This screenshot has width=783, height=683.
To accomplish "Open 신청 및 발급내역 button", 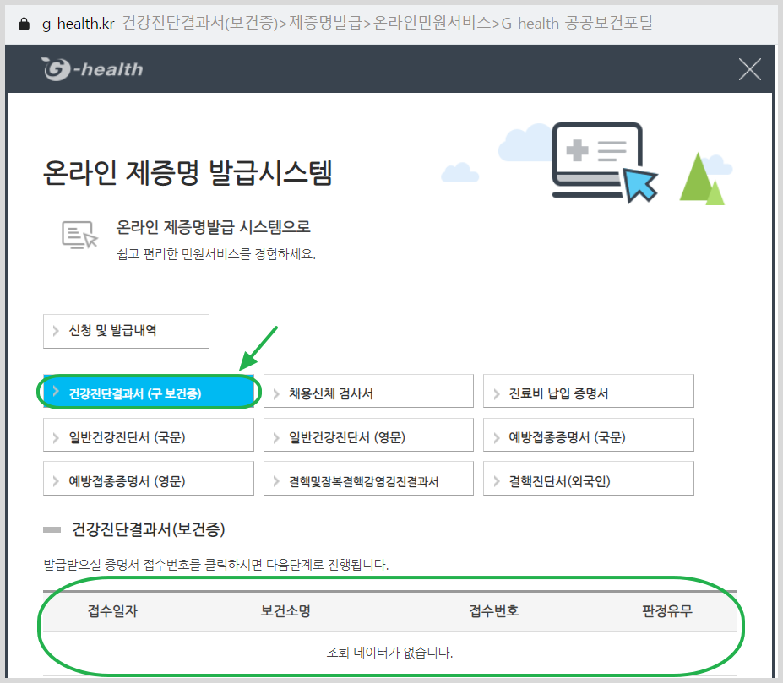I will pos(126,331).
